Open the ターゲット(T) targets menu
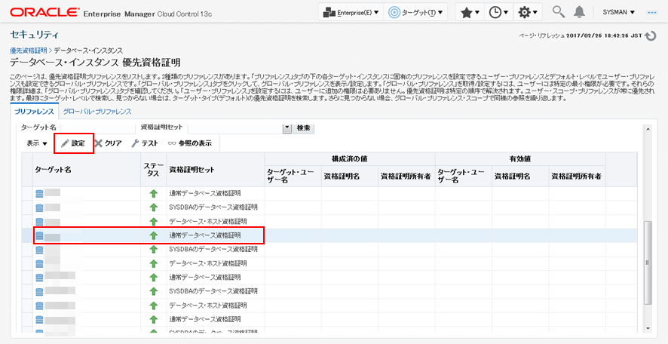 point(415,13)
